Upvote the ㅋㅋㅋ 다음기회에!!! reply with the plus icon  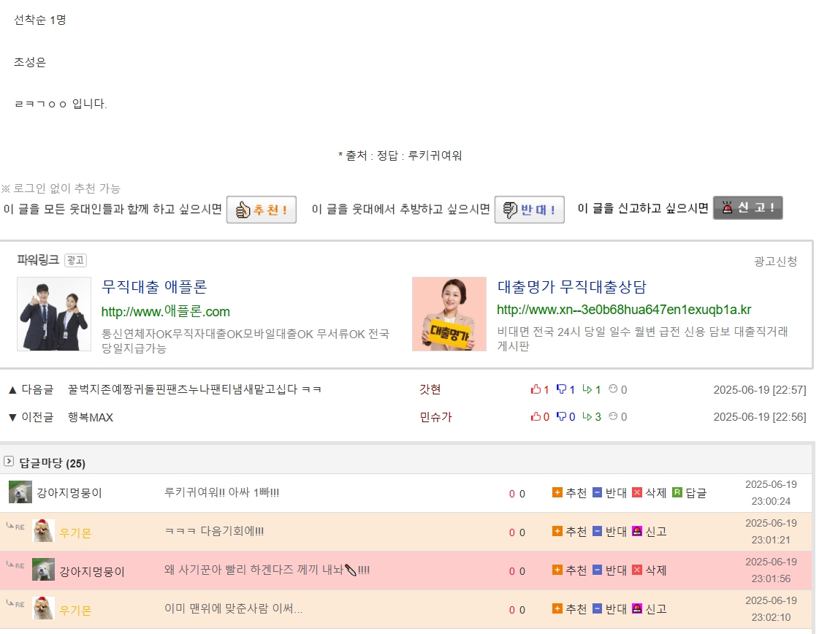point(557,531)
